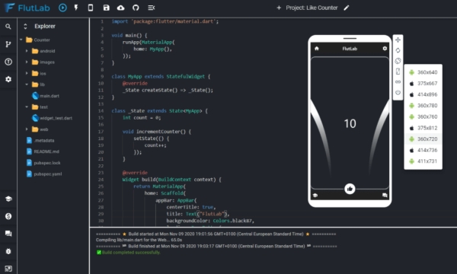Open gear settings in emulator app bar
This screenshot has height=274, width=457.
385,49
